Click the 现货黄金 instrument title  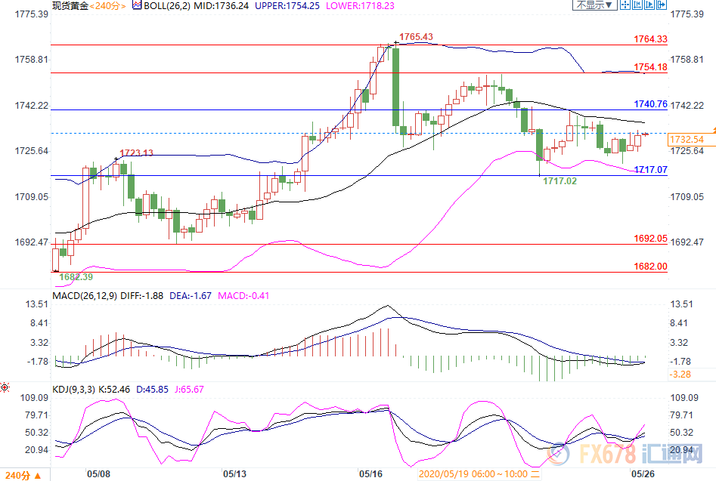[x=70, y=5]
